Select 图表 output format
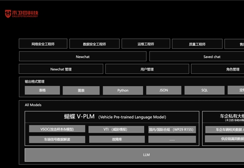This screenshot has width=244, height=168. (x=81, y=90)
